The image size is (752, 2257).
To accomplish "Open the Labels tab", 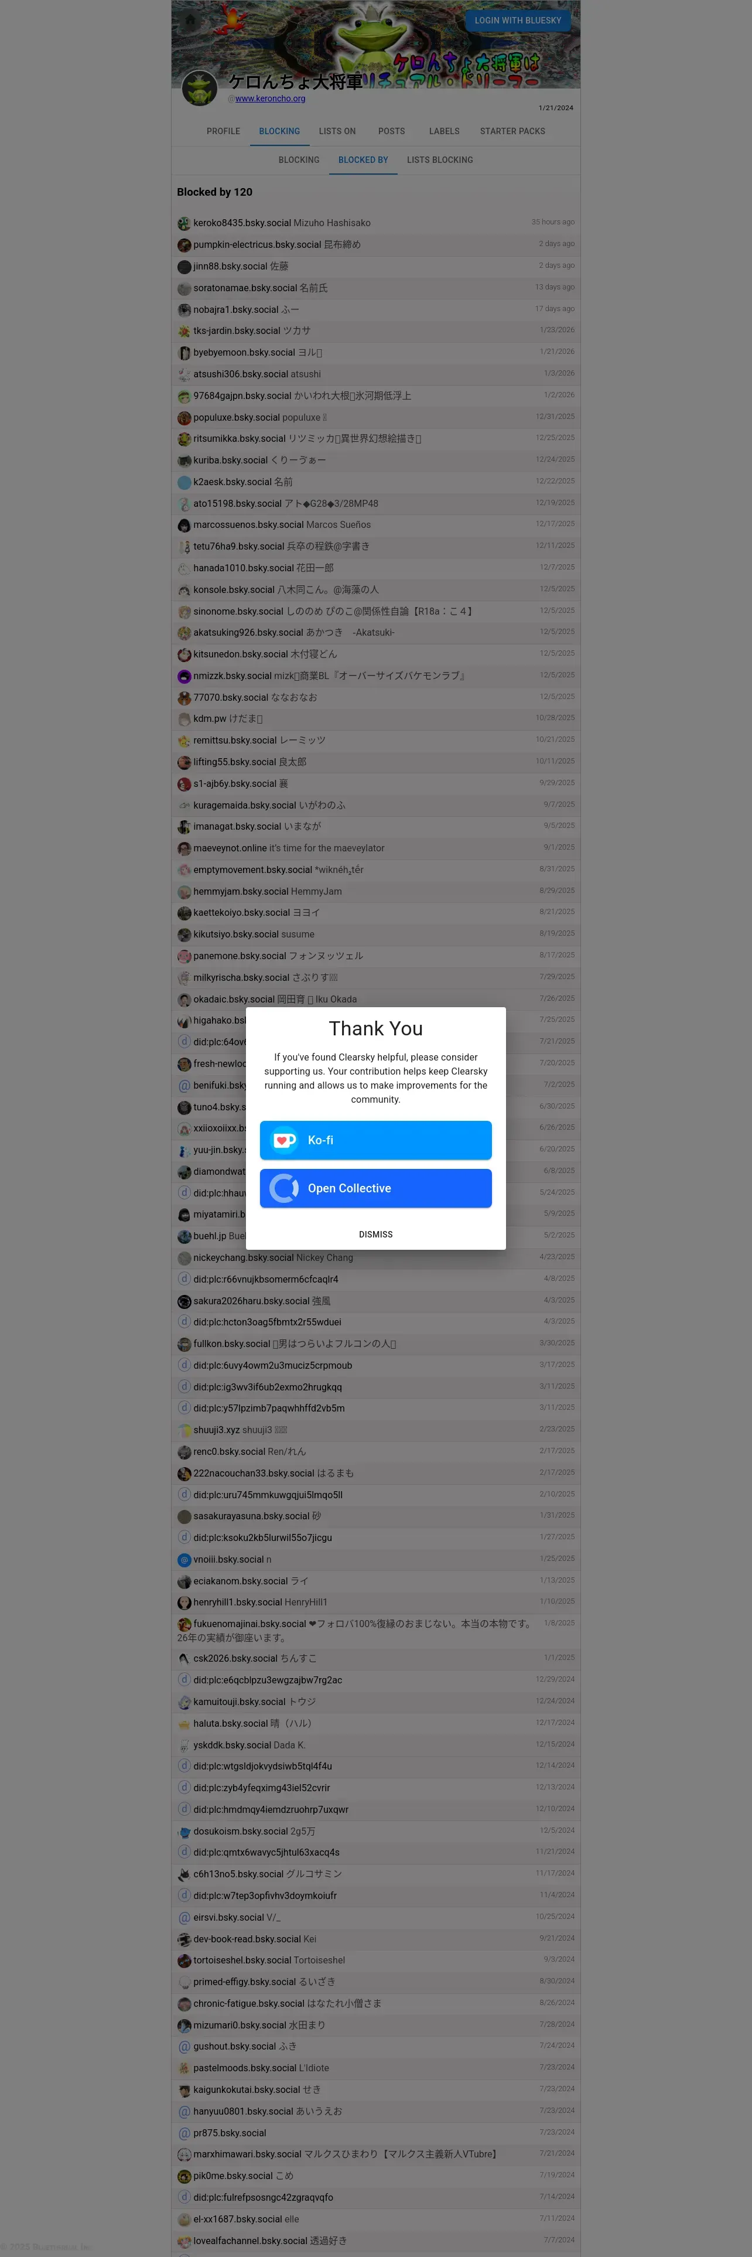I will [x=444, y=131].
